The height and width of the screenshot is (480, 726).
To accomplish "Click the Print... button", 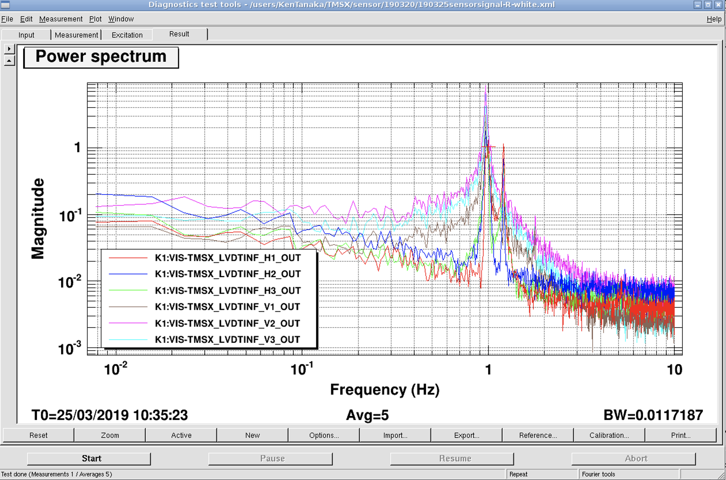I will (681, 435).
